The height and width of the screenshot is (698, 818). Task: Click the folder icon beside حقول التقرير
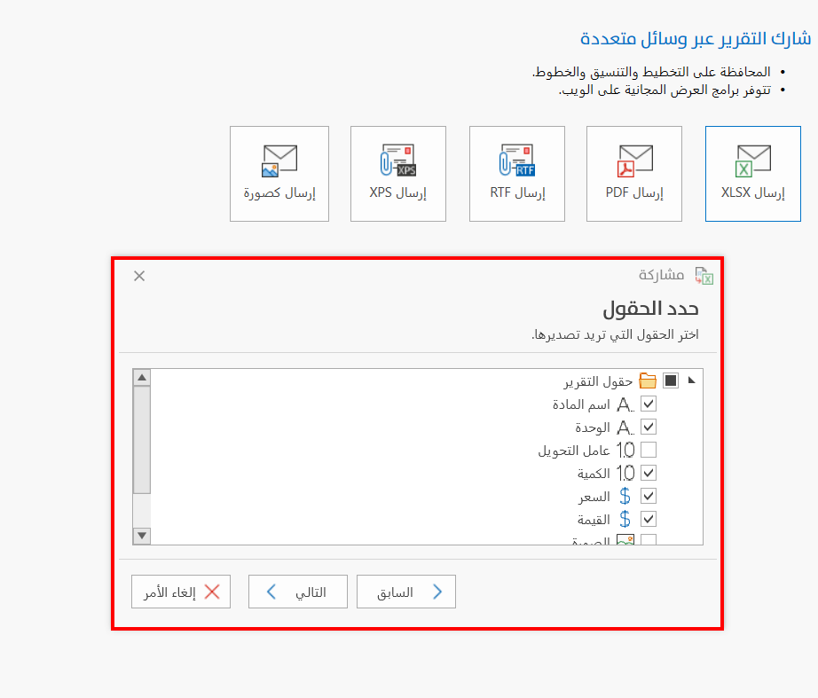point(647,380)
